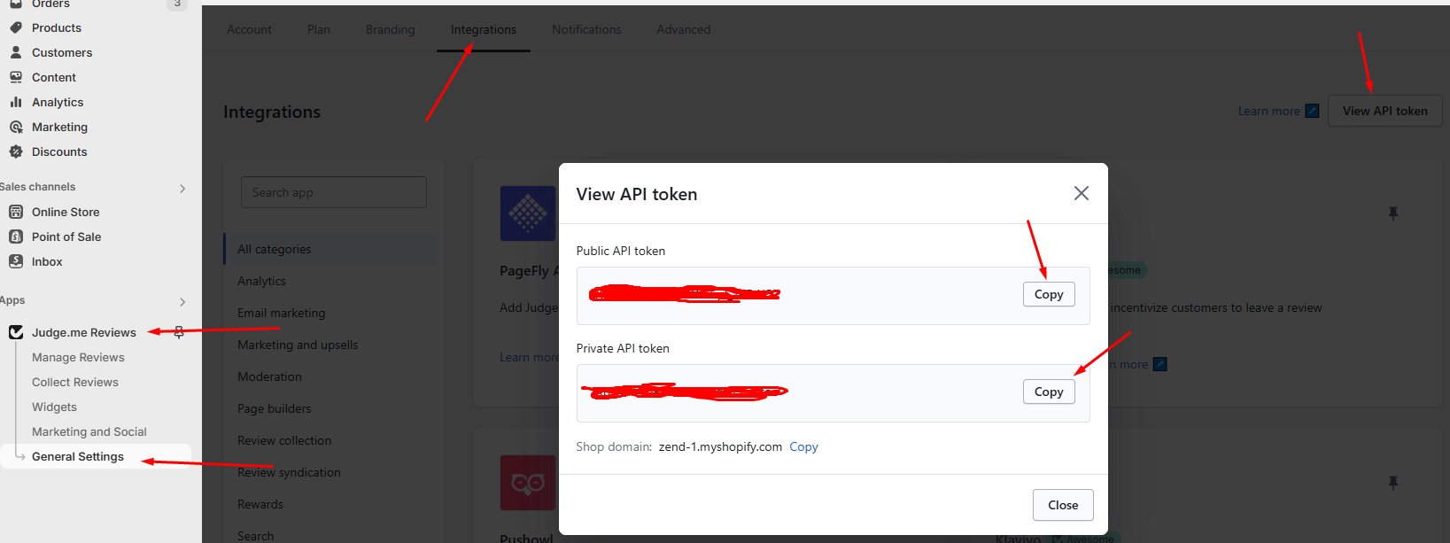
Task: Click the Point of Sale icon
Action: coord(16,237)
